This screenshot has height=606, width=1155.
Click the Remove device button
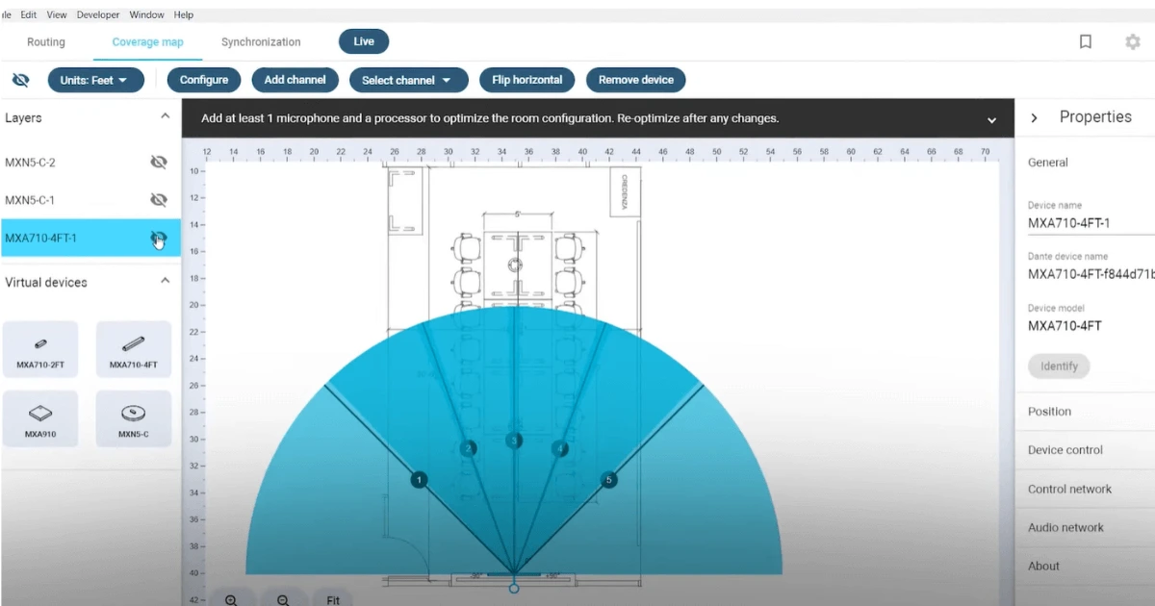(635, 80)
